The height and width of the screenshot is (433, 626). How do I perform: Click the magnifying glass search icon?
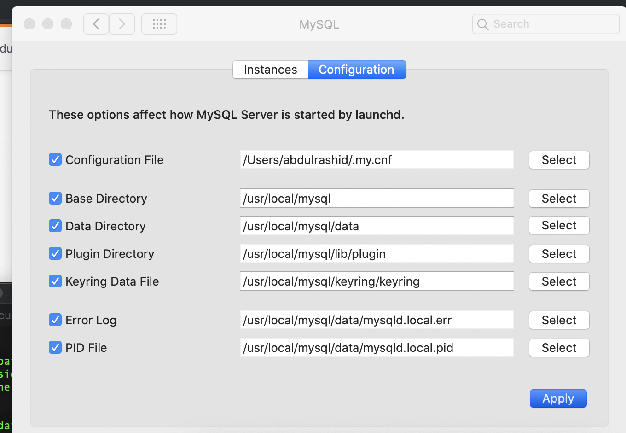483,24
